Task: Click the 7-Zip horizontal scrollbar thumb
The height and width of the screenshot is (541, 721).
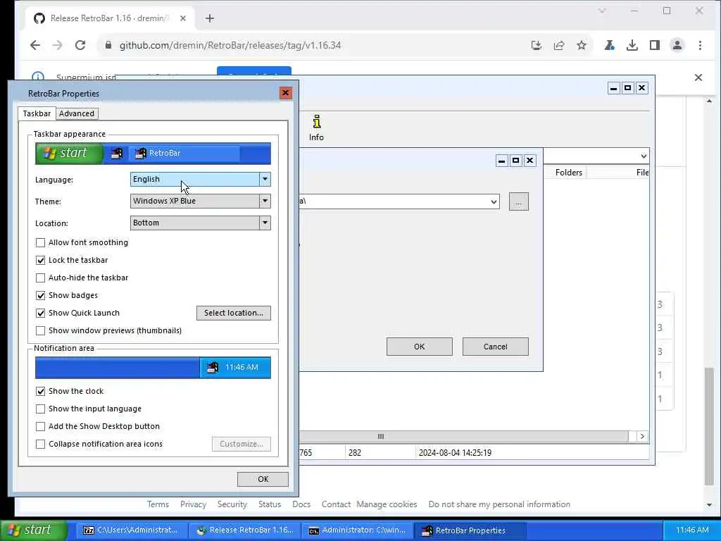Action: click(x=463, y=437)
